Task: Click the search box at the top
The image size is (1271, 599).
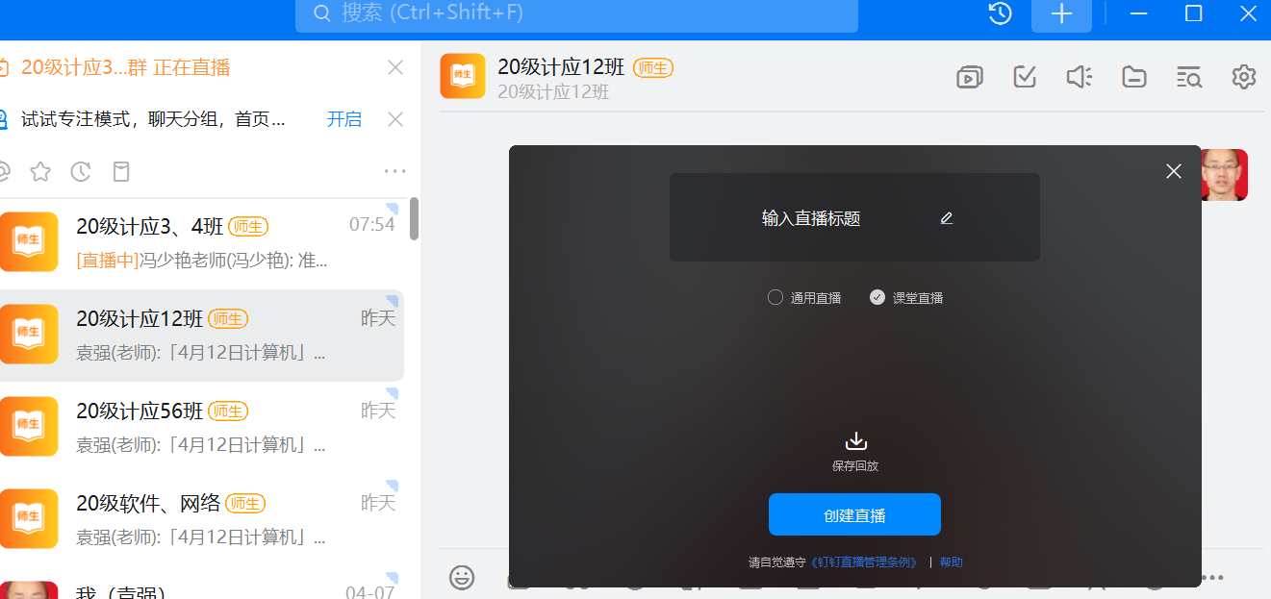Action: pos(575,14)
